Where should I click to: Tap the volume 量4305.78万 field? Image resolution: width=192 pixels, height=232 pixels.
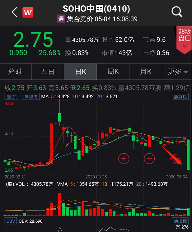[x=82, y=40]
